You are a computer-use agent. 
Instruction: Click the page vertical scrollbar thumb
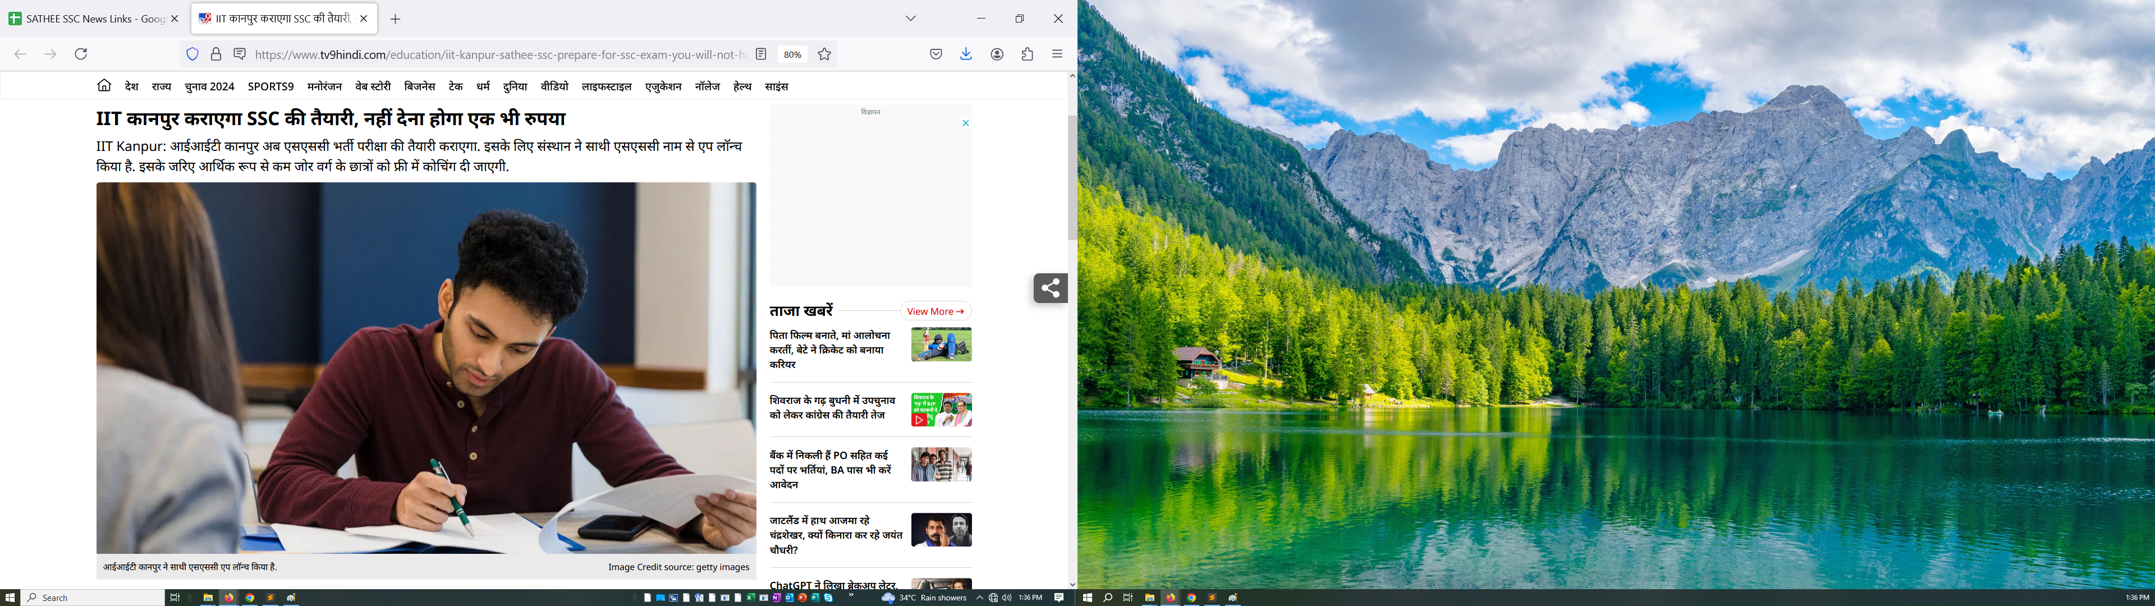(1072, 177)
